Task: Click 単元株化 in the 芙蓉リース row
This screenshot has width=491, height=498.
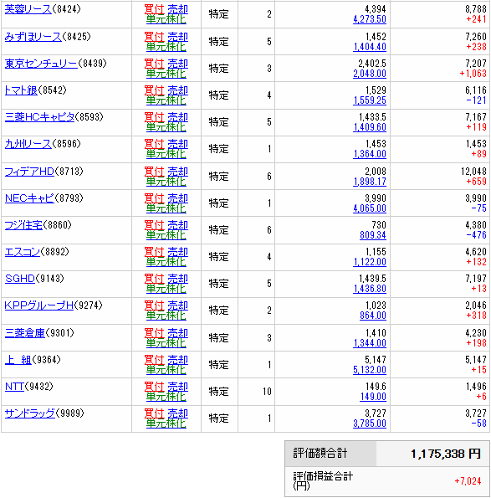Action: point(166,19)
